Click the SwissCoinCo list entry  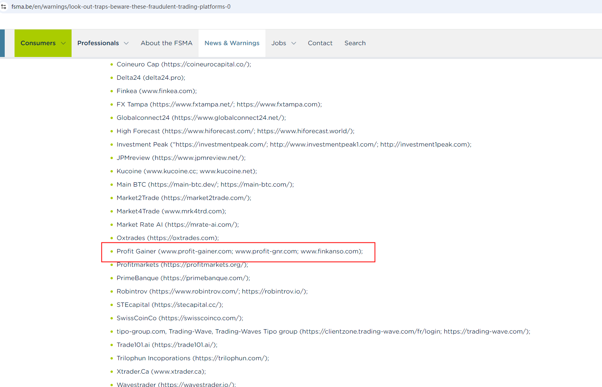point(180,318)
